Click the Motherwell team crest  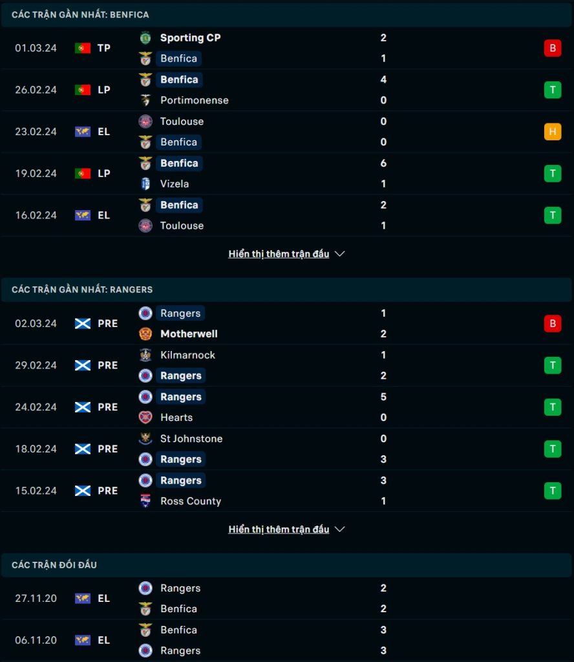145,334
